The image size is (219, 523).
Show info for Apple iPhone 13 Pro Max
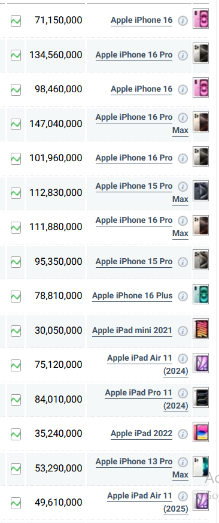[x=182, y=462]
